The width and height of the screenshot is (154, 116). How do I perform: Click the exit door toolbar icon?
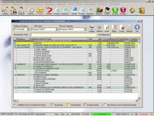[142, 11]
